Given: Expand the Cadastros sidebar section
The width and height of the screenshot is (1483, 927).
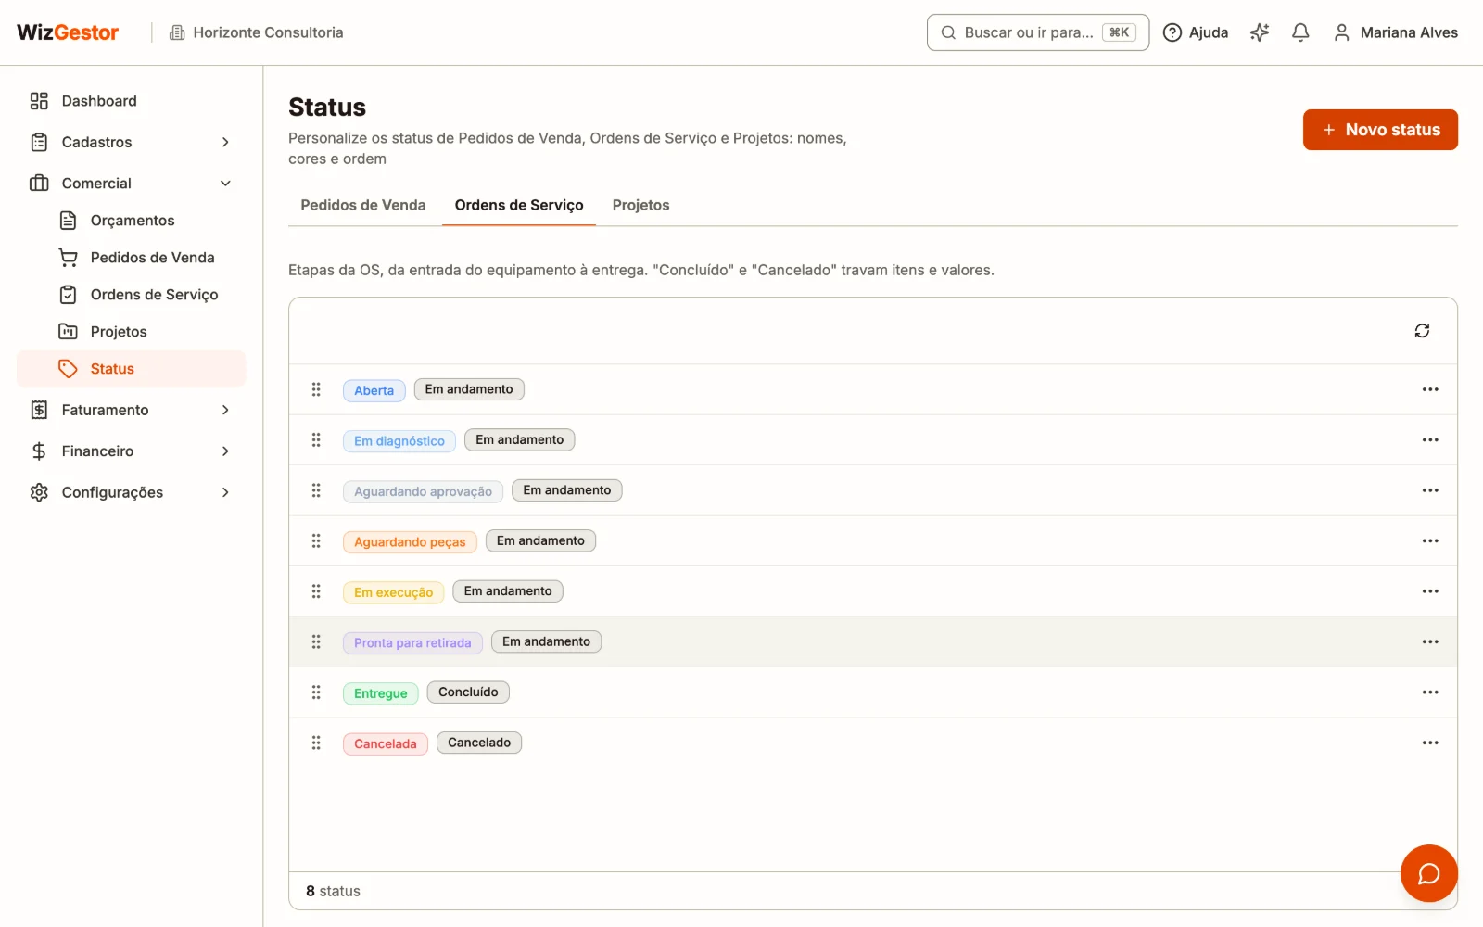Looking at the screenshot, I should tap(132, 142).
